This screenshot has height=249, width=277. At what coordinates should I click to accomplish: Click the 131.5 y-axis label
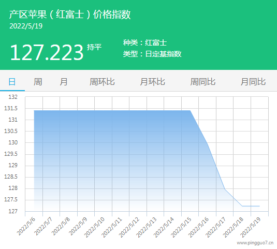click(11, 108)
